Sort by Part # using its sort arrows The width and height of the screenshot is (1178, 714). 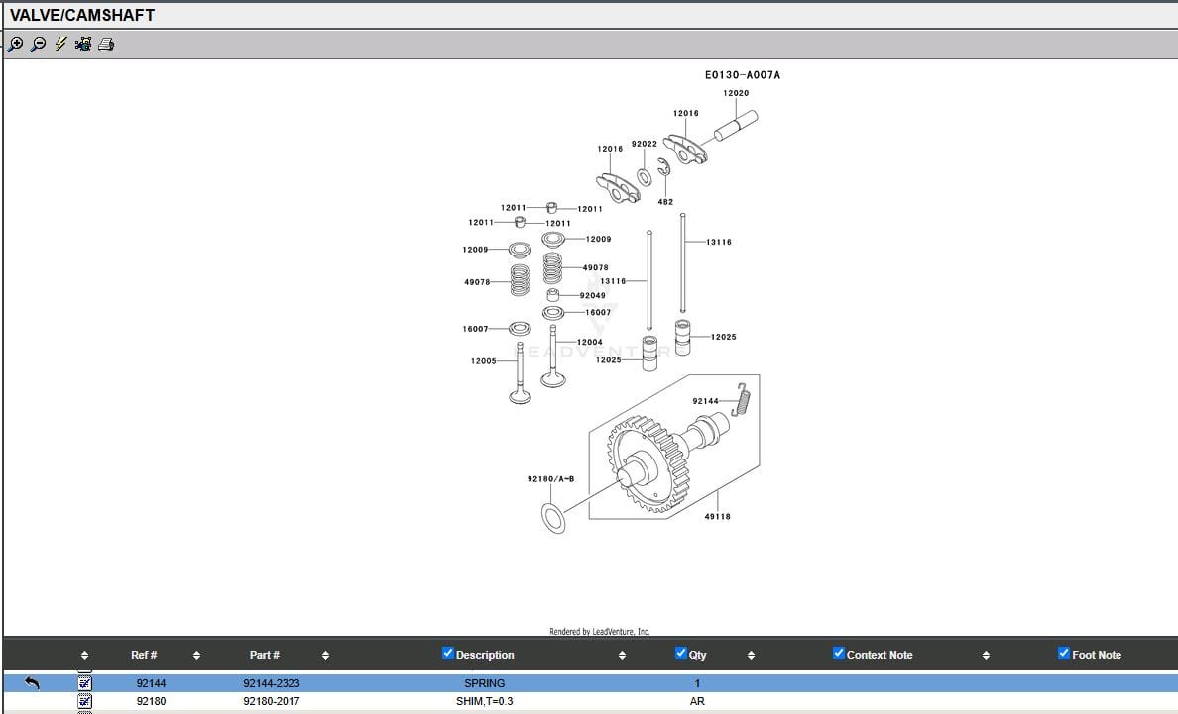click(325, 656)
